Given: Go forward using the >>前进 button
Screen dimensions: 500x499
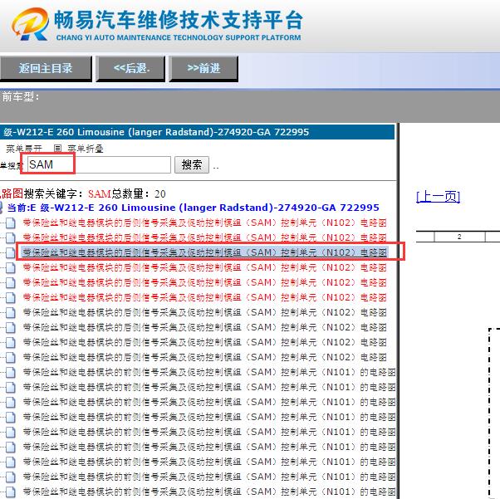Looking at the screenshot, I should pos(203,68).
